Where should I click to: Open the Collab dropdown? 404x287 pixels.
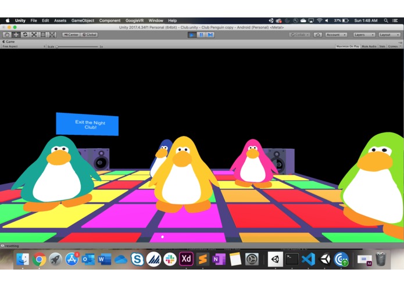[299, 35]
